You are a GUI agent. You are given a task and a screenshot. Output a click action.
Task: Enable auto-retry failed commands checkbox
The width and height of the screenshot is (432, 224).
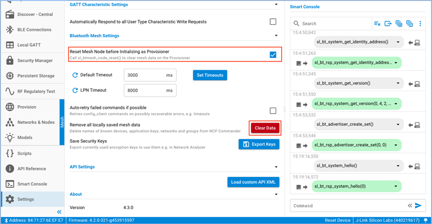click(x=273, y=110)
